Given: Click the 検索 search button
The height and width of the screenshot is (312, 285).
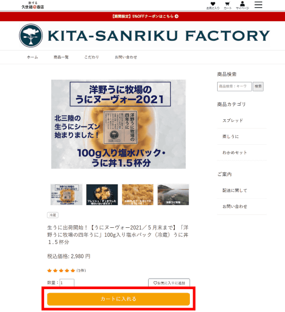Looking at the screenshot, I should (x=258, y=86).
